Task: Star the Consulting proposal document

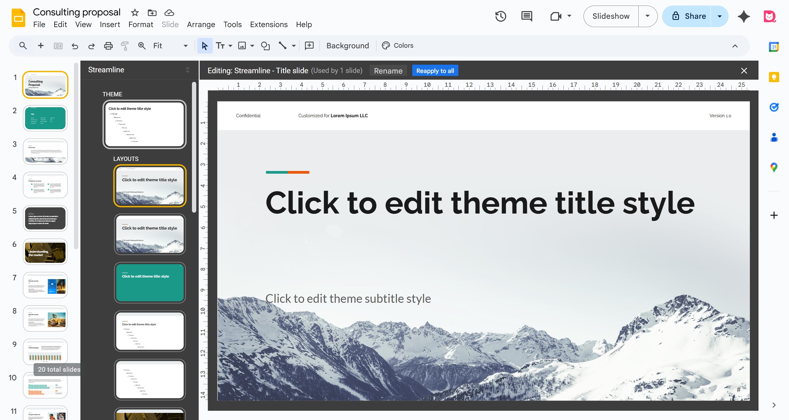Action: (x=135, y=13)
